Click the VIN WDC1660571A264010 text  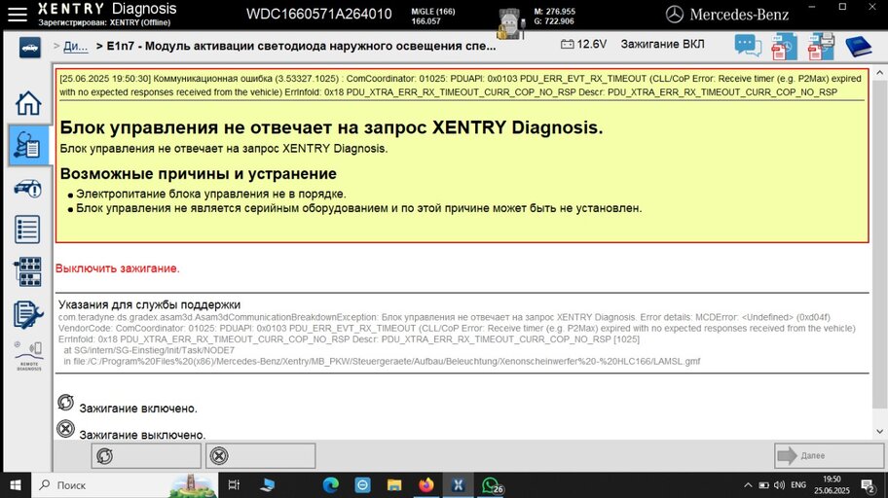(x=318, y=15)
